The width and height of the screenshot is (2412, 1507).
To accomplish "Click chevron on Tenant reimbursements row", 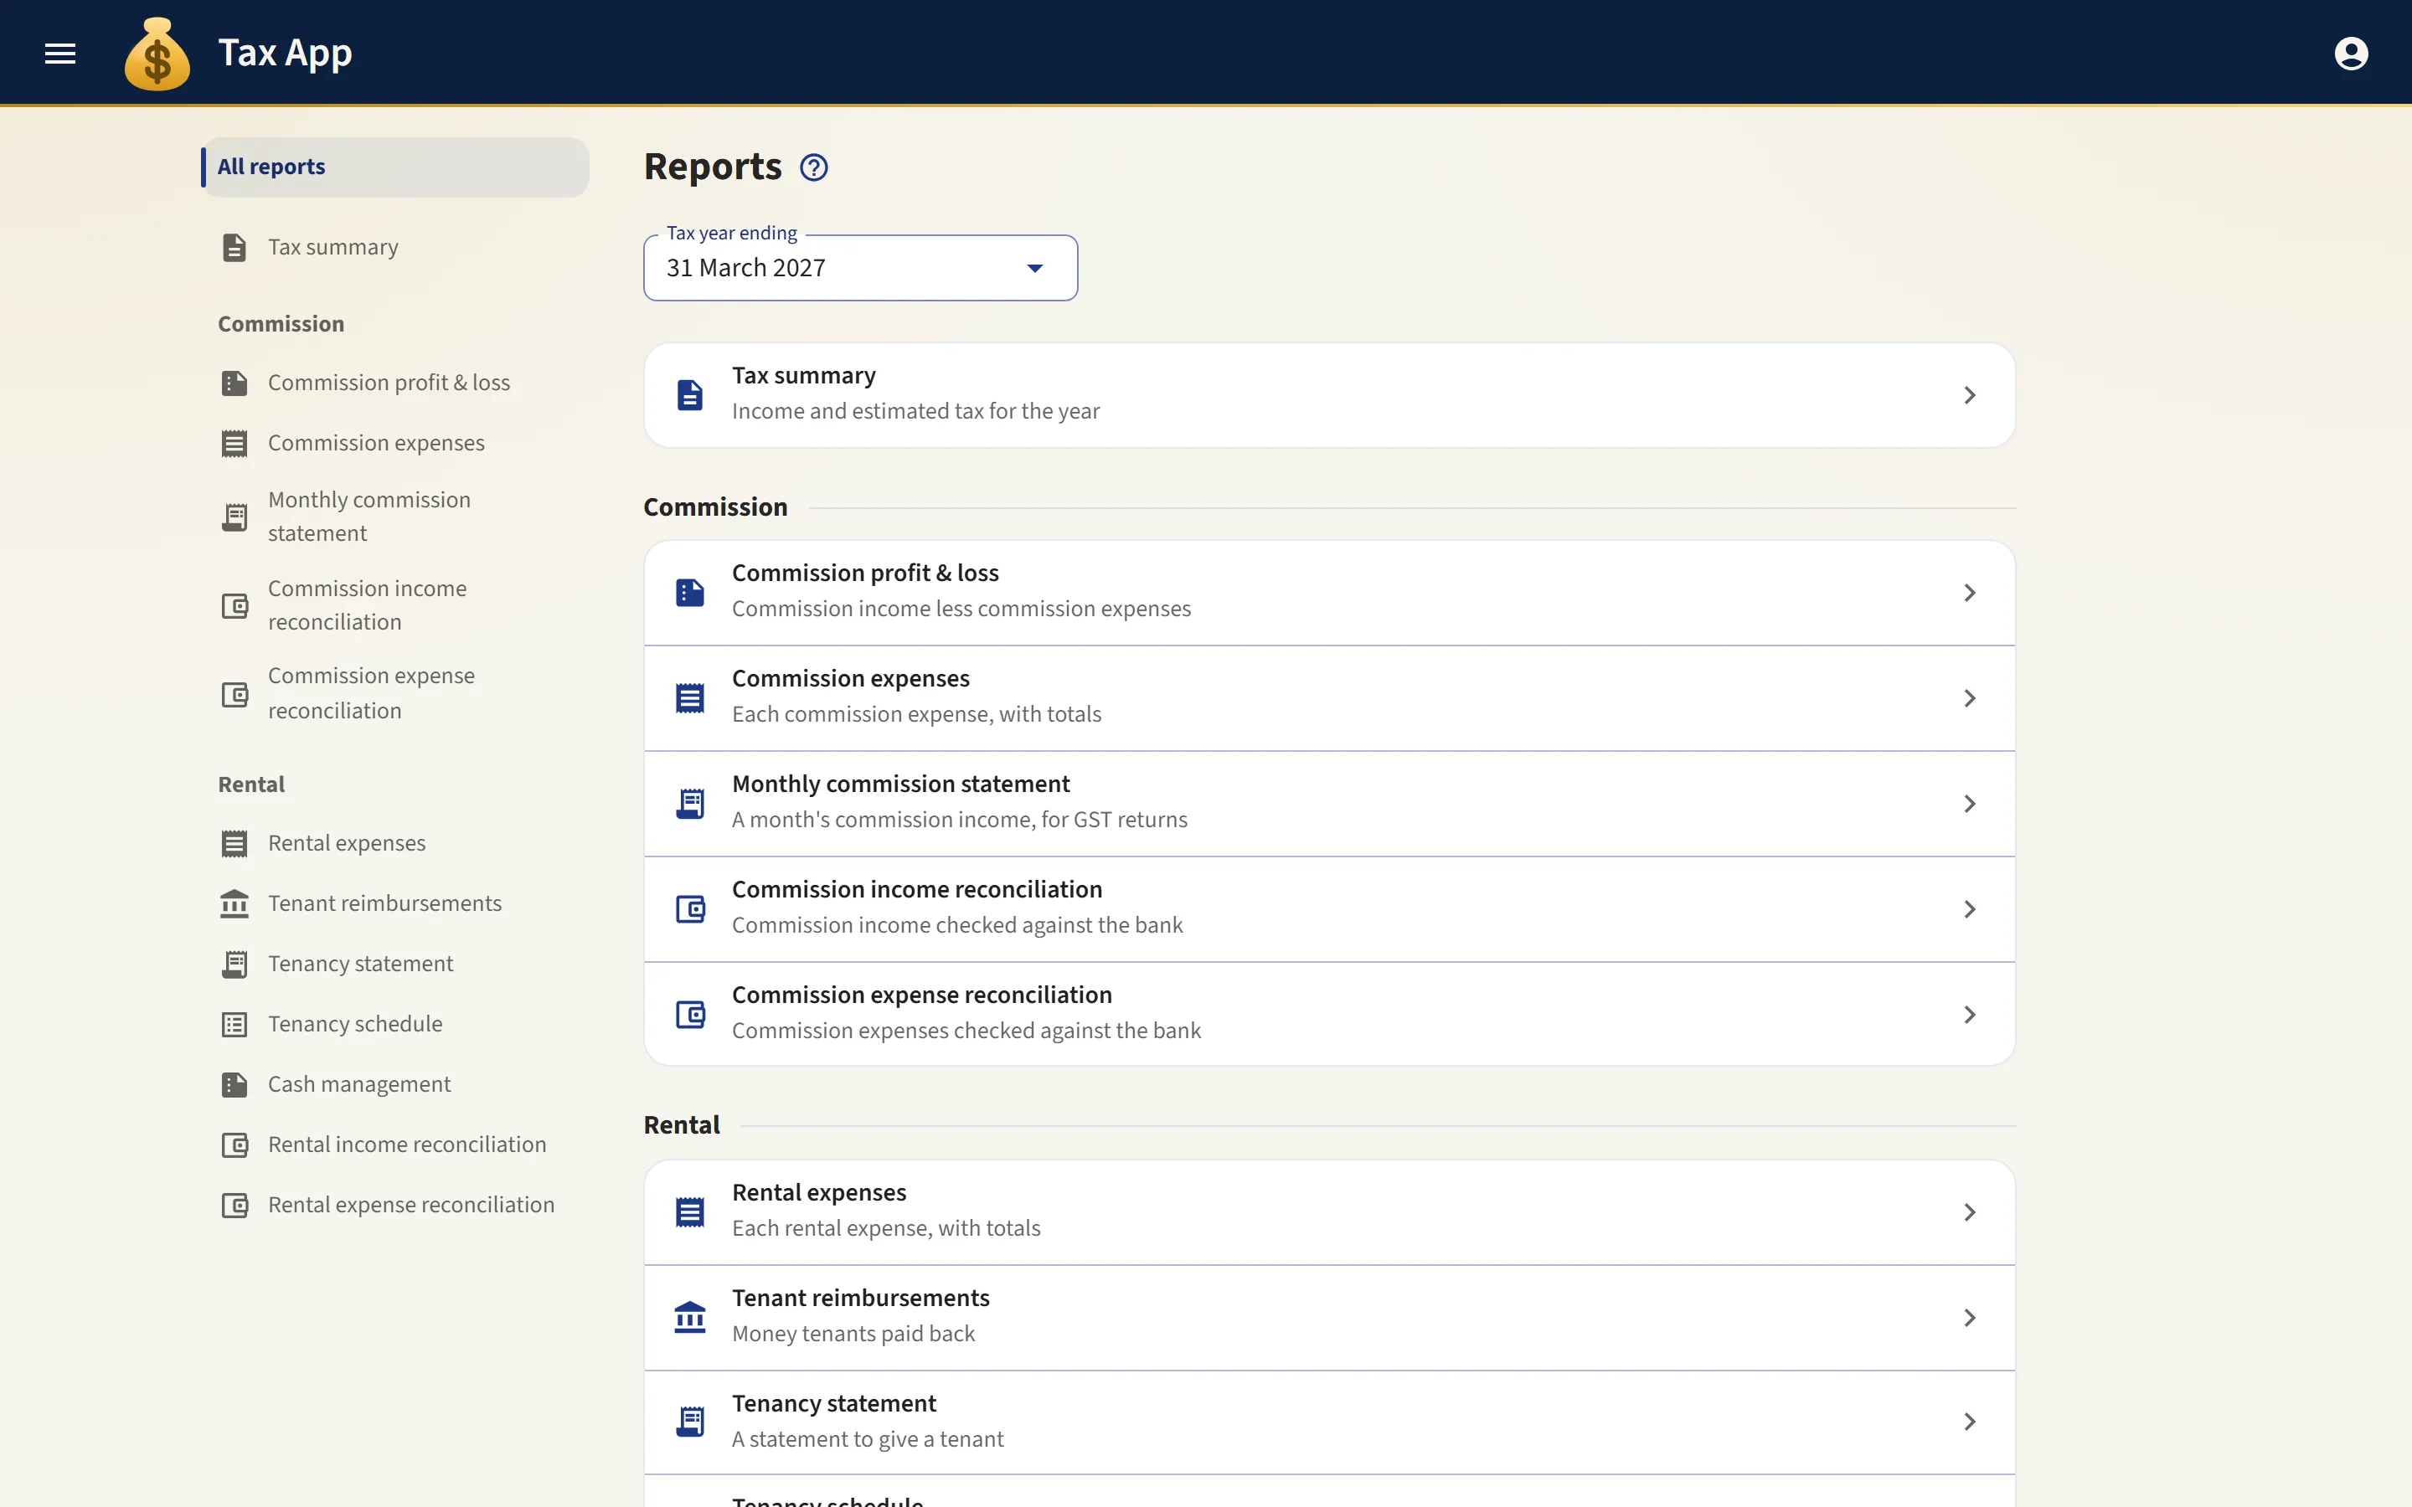I will coord(1970,1319).
